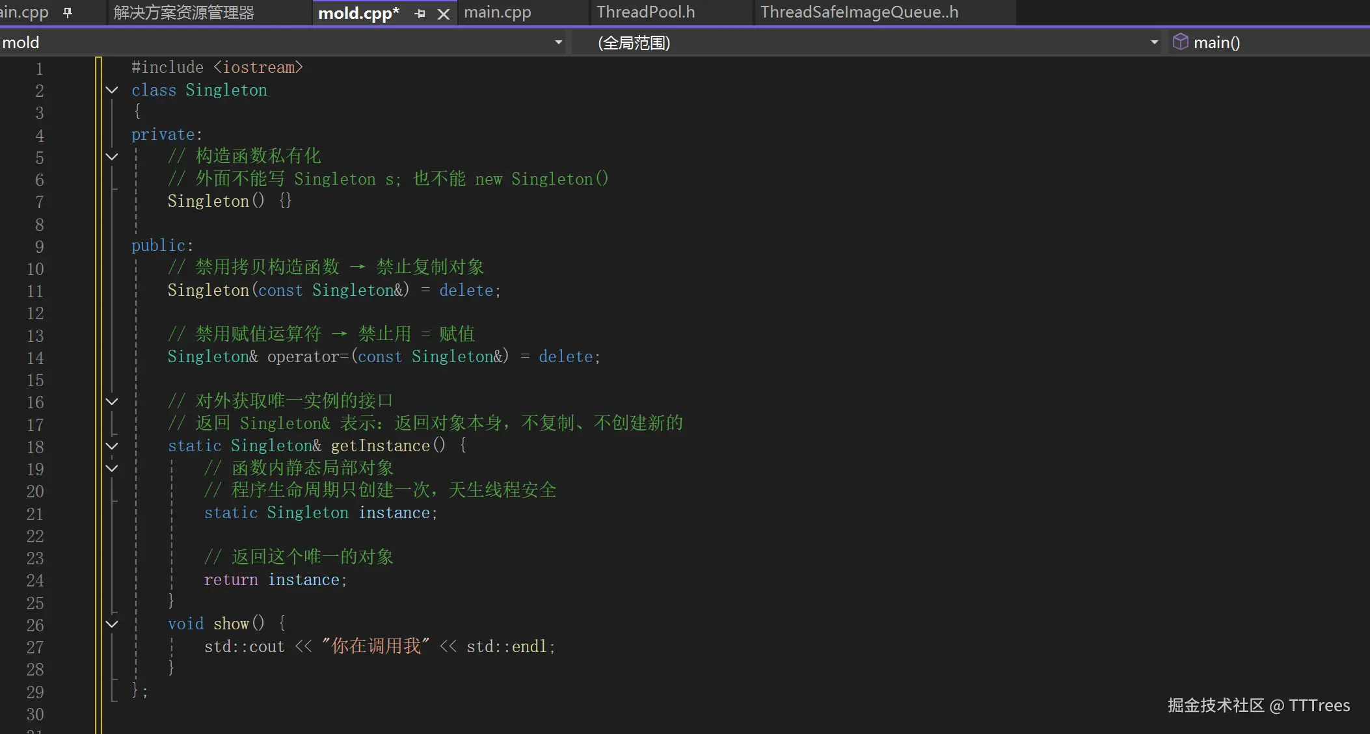1370x734 pixels.
Task: Open the 全局范围 scope dropdown arrow
Action: (x=1154, y=42)
